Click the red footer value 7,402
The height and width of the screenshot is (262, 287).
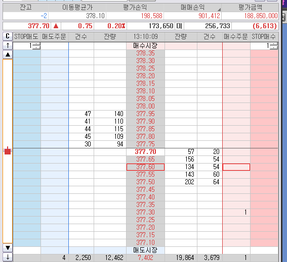tap(145, 258)
